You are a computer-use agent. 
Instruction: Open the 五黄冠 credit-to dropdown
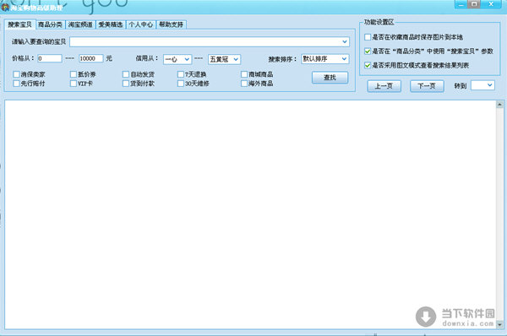point(224,59)
